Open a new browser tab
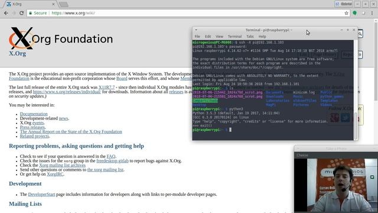Screen dimensions: 378x213 (64, 4)
